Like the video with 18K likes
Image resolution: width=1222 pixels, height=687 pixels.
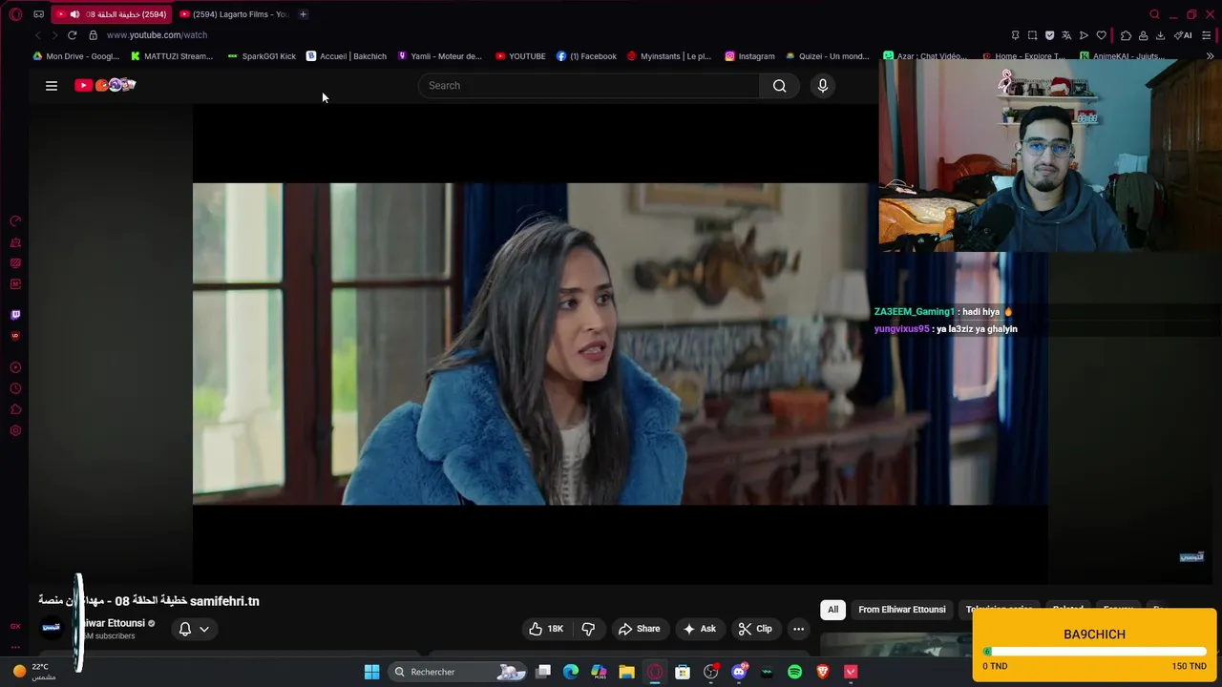546,629
